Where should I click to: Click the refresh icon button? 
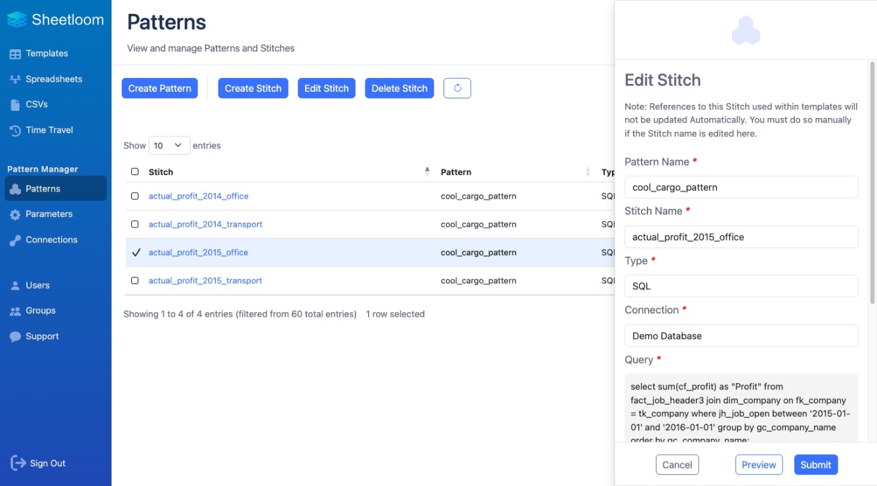[457, 89]
